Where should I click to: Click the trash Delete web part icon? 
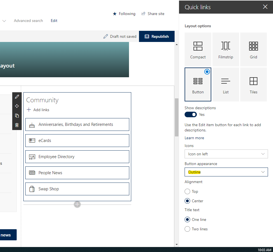pyautogui.click(x=17, y=125)
